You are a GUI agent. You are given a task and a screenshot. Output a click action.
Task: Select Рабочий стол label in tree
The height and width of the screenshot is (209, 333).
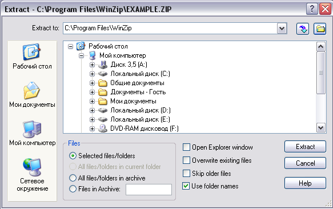pos(108,46)
